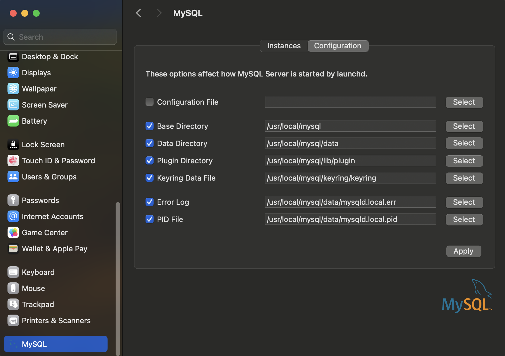Click the PID File path field
The height and width of the screenshot is (356, 505).
(x=350, y=219)
